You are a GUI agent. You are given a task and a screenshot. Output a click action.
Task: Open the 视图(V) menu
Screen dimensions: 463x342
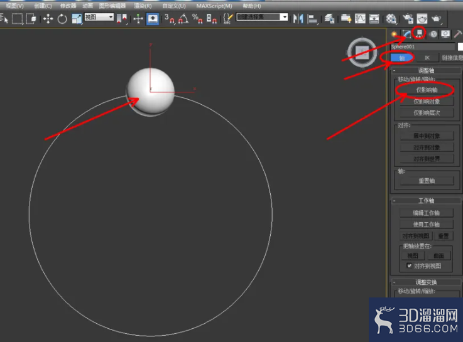(x=15, y=6)
